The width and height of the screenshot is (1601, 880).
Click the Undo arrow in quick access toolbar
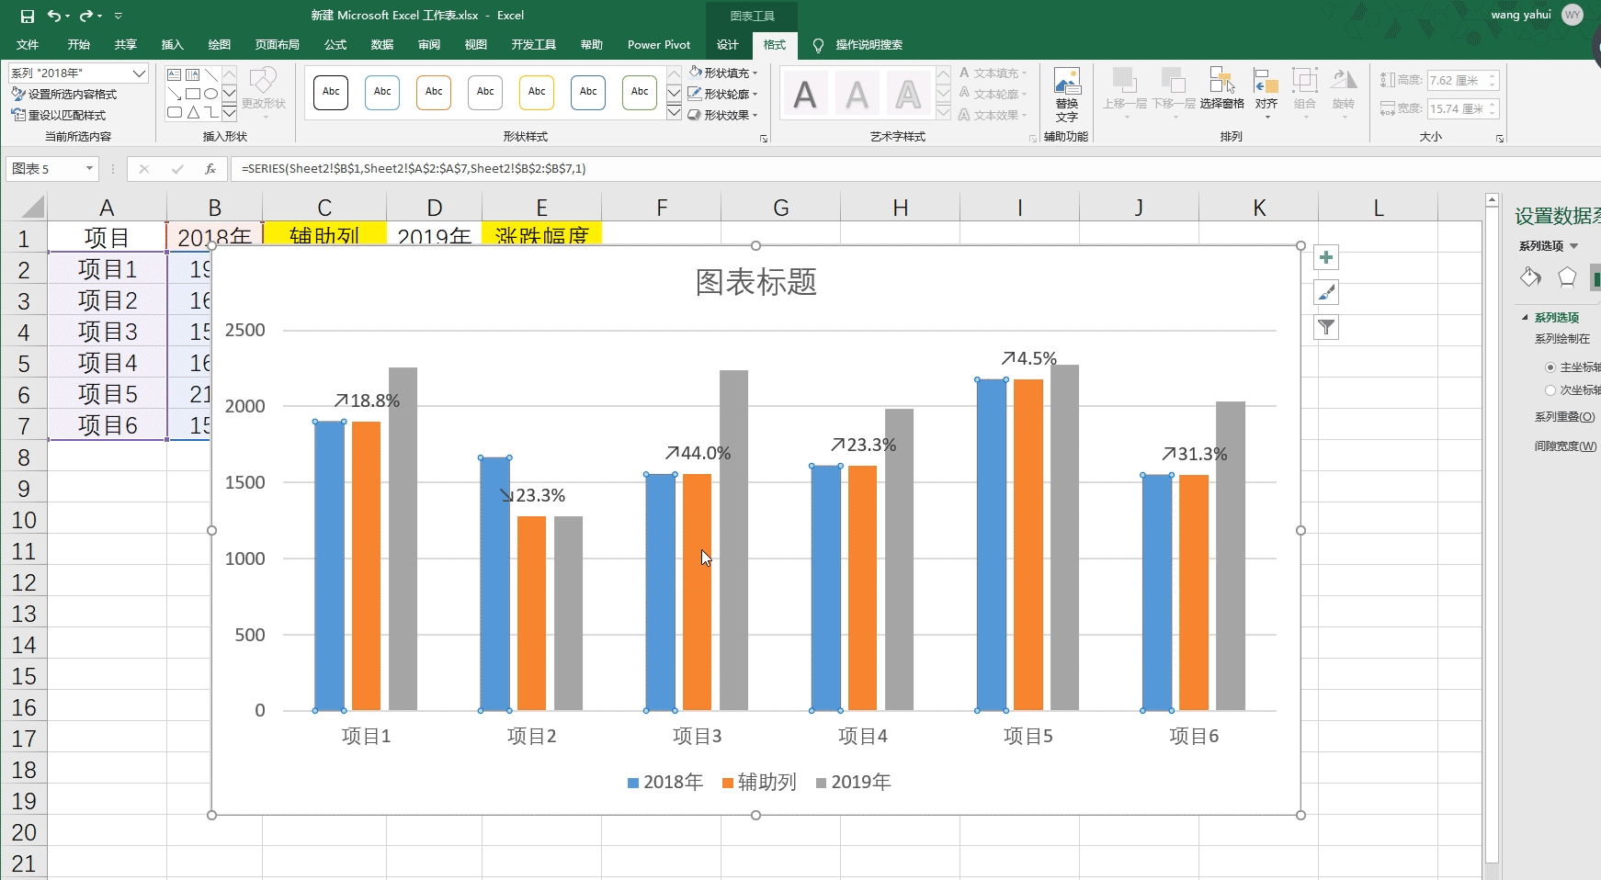point(53,16)
